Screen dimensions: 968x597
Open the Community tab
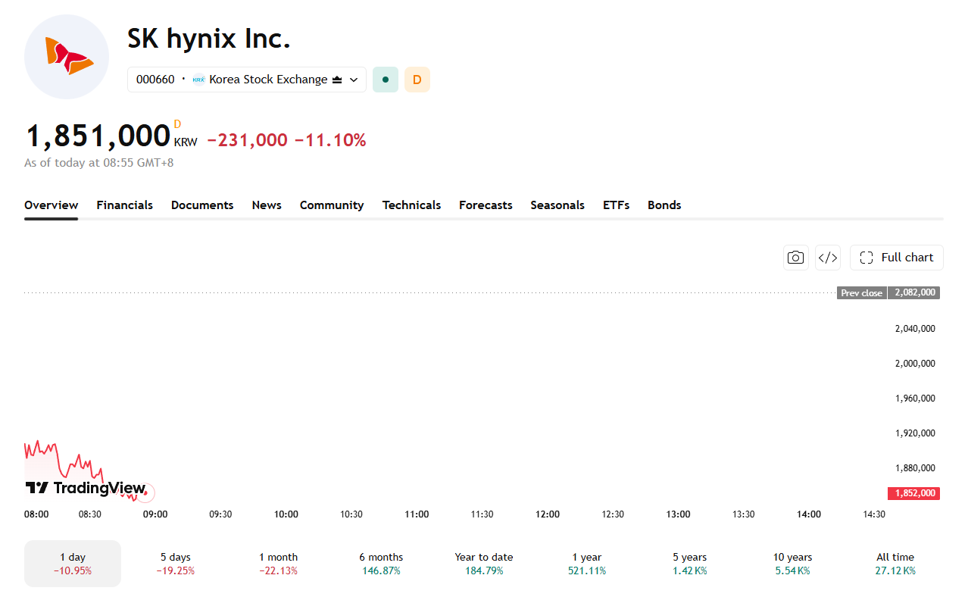coord(332,205)
